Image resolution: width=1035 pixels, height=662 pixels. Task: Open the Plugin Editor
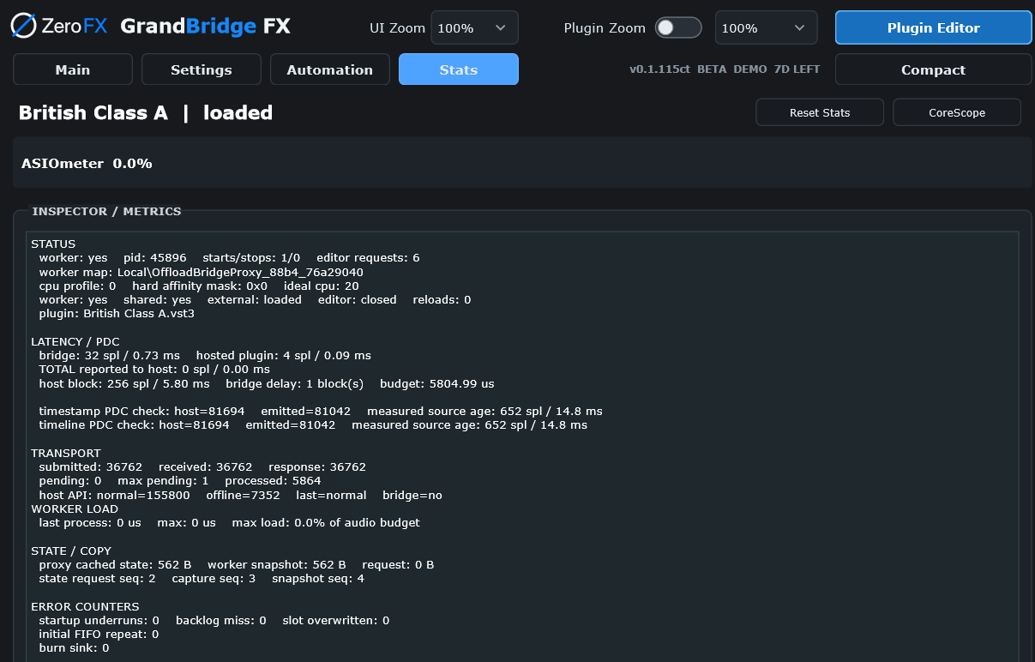pos(934,27)
